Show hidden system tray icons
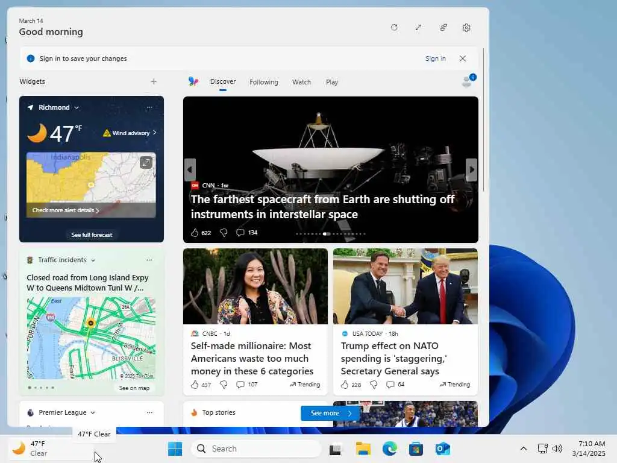 click(524, 449)
